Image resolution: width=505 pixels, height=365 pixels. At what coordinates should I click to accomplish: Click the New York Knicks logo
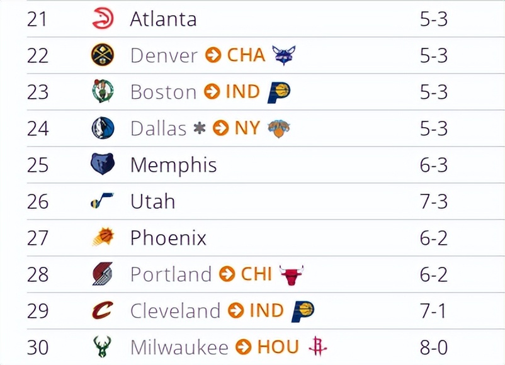tap(279, 128)
